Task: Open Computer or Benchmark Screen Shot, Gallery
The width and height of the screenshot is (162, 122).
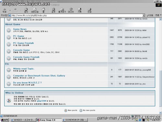Action: click(x=39, y=75)
